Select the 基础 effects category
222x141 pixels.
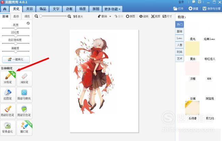[180, 31]
